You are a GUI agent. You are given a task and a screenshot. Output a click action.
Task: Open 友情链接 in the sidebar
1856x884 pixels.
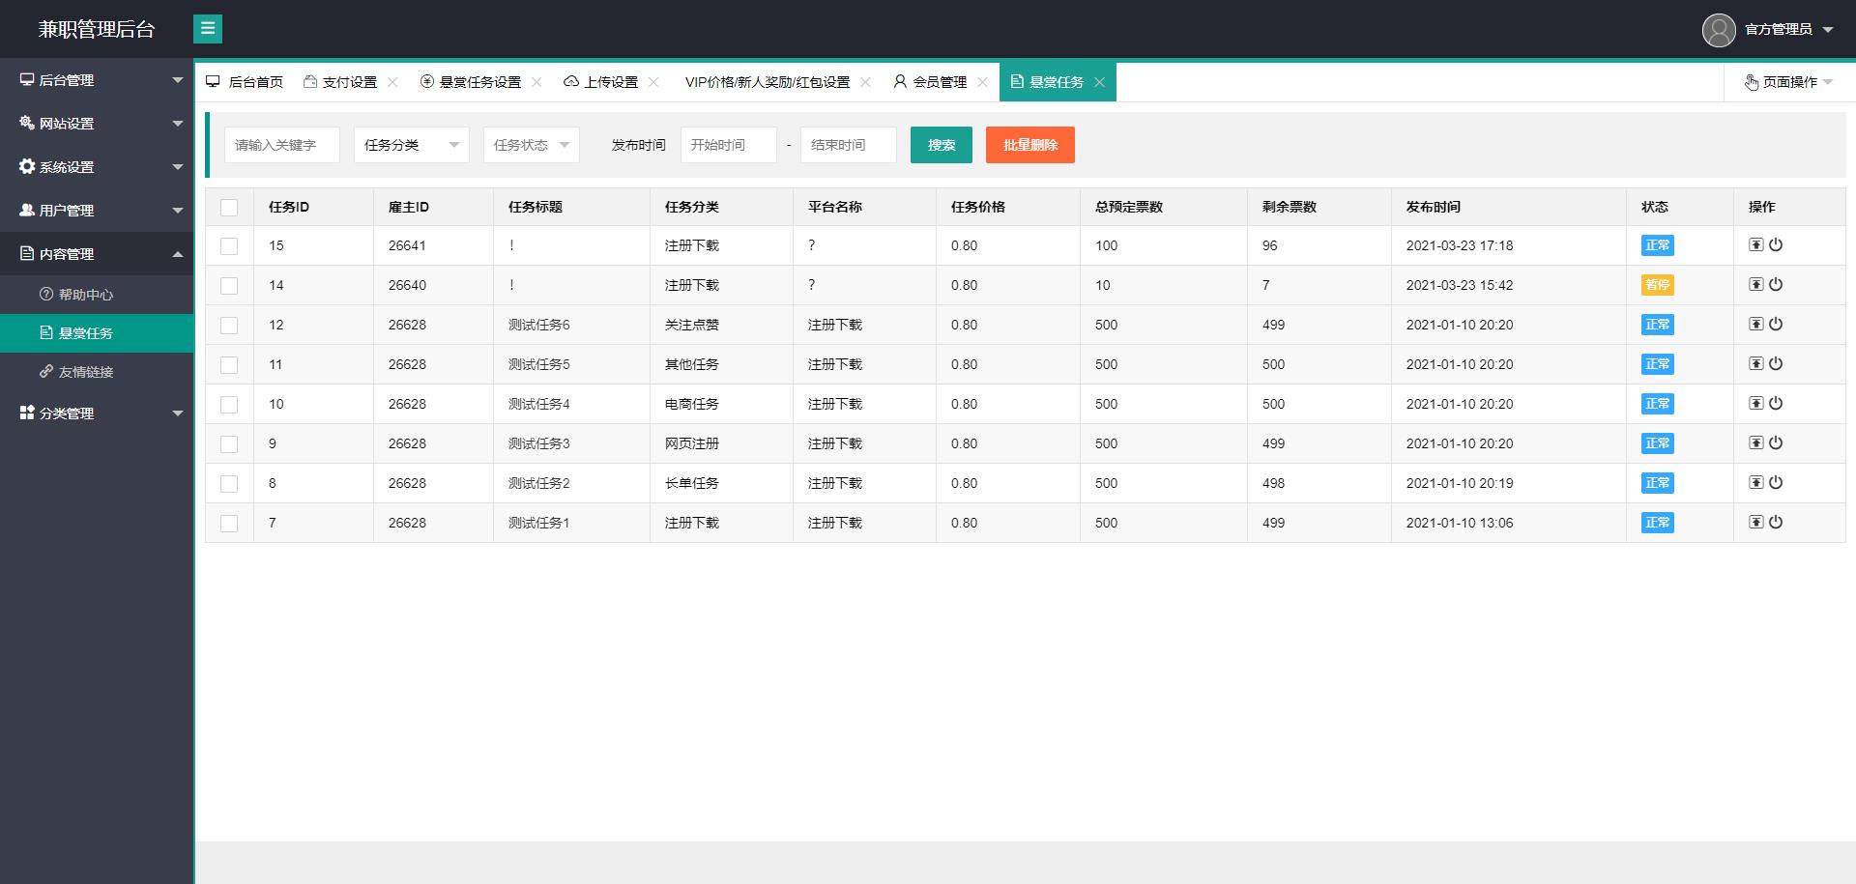pos(97,372)
